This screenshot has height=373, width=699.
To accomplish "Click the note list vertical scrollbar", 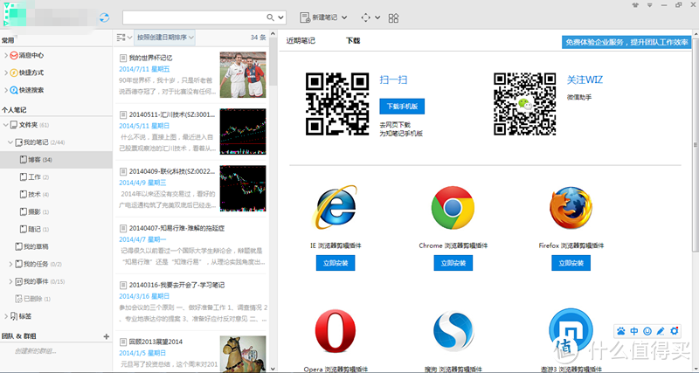I will tap(273, 202).
